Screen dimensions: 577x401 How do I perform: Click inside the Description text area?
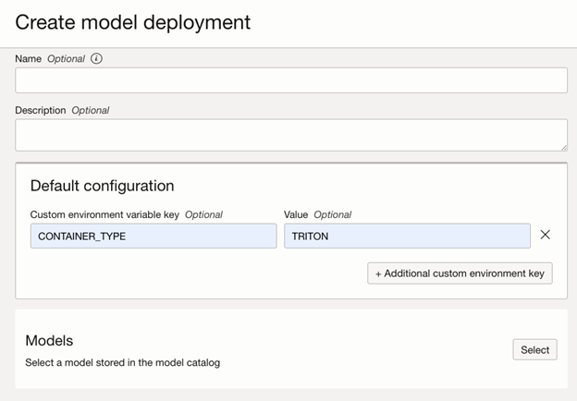[290, 134]
